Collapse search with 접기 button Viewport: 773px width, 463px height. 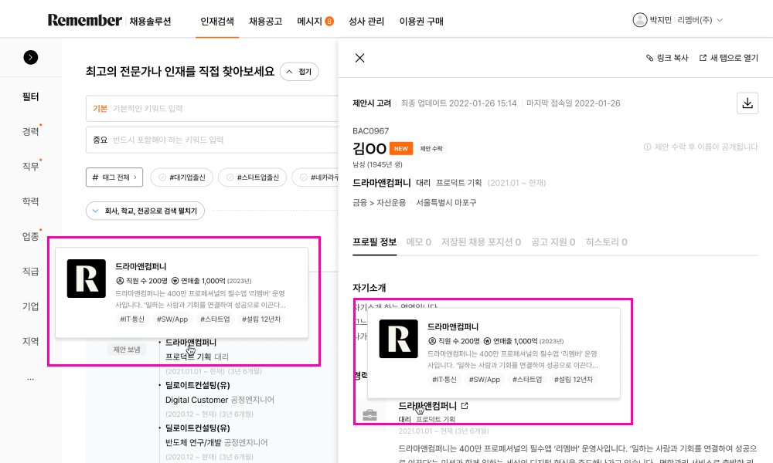(x=298, y=72)
